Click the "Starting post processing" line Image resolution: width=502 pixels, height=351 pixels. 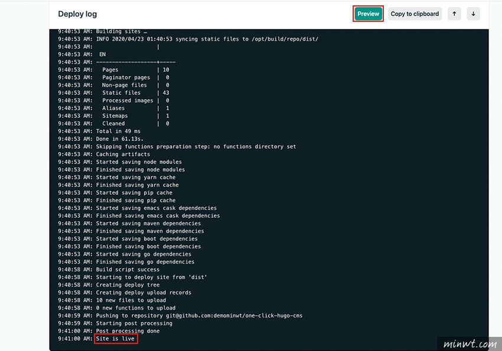[115, 323]
